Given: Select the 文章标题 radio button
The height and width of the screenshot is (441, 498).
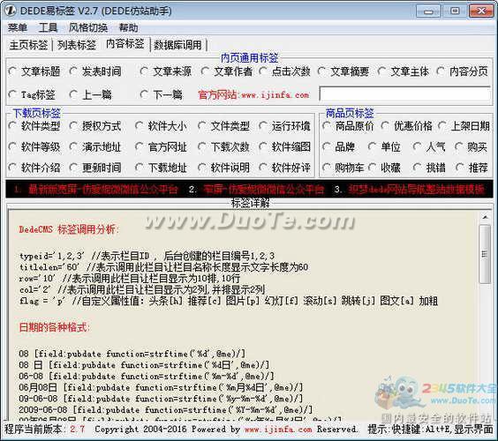Looking at the screenshot, I should pyautogui.click(x=34, y=71).
